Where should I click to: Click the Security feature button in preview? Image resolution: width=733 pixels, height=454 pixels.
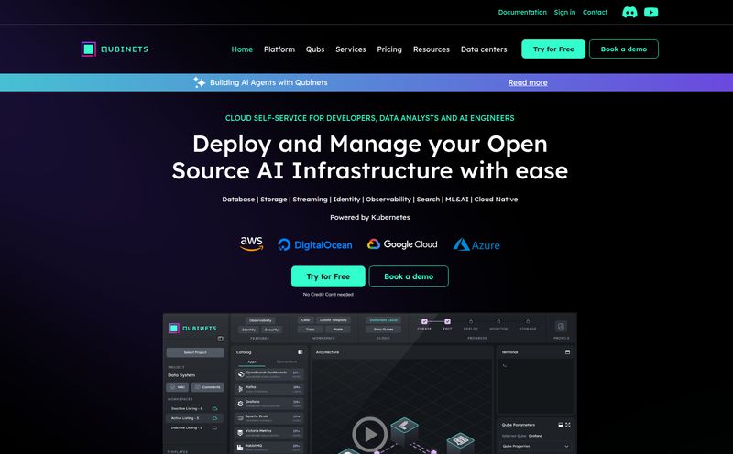coord(271,330)
